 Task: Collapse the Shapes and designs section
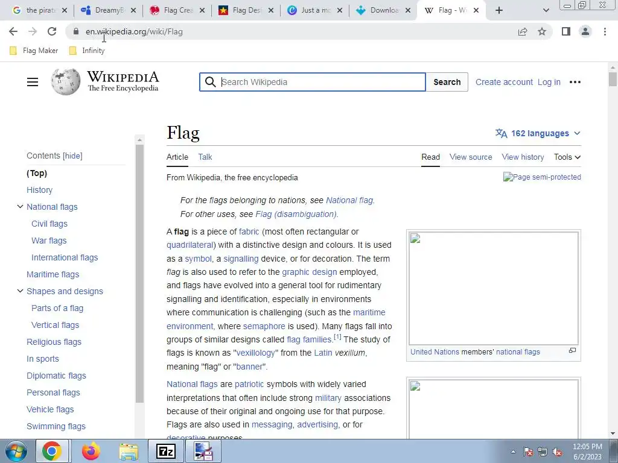(20, 291)
